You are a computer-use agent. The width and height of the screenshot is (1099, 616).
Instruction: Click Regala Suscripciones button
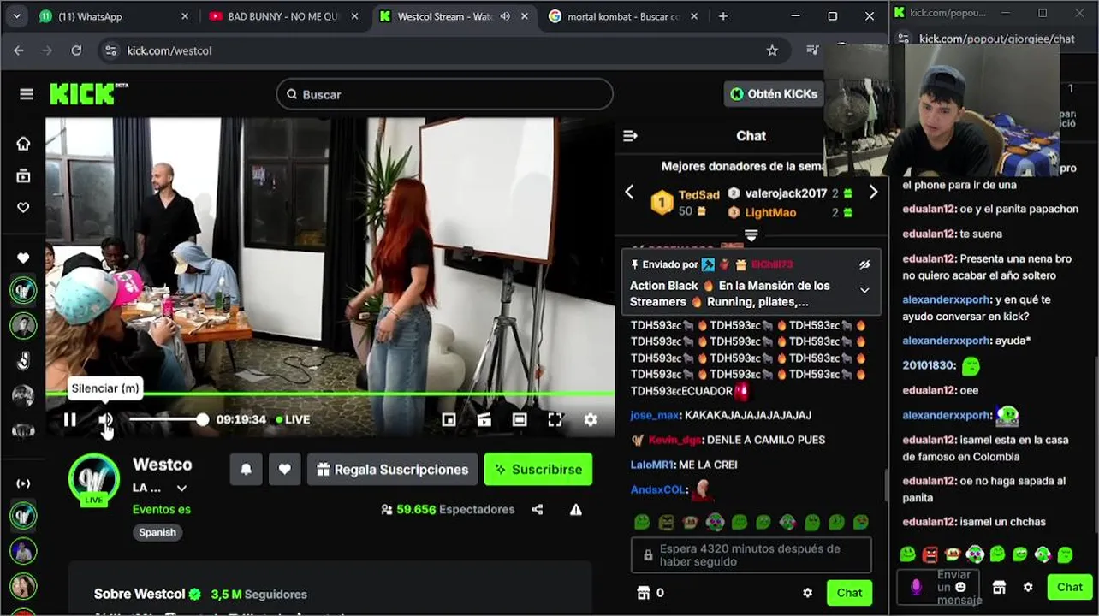pos(392,469)
